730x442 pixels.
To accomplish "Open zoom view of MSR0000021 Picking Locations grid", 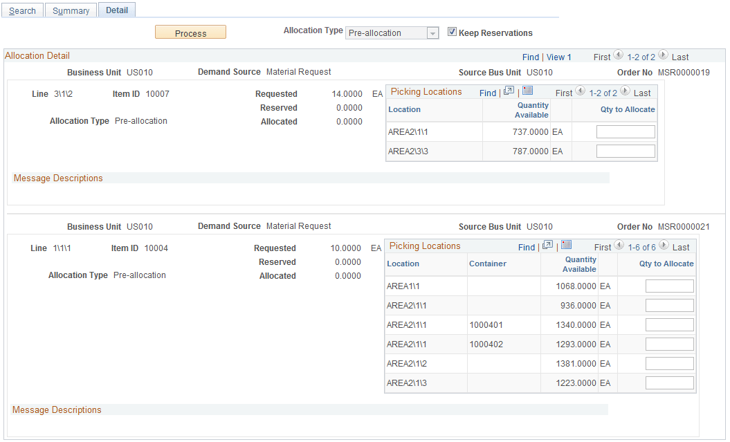I will tap(547, 246).
